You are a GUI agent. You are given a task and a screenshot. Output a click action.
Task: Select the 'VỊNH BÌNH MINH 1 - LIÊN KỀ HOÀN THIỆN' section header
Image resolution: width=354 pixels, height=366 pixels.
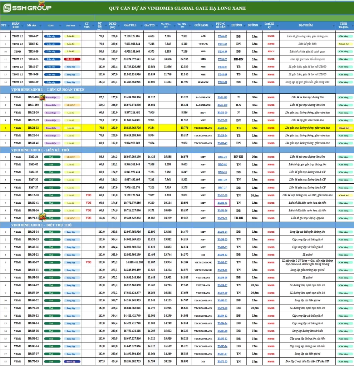(x=48, y=90)
